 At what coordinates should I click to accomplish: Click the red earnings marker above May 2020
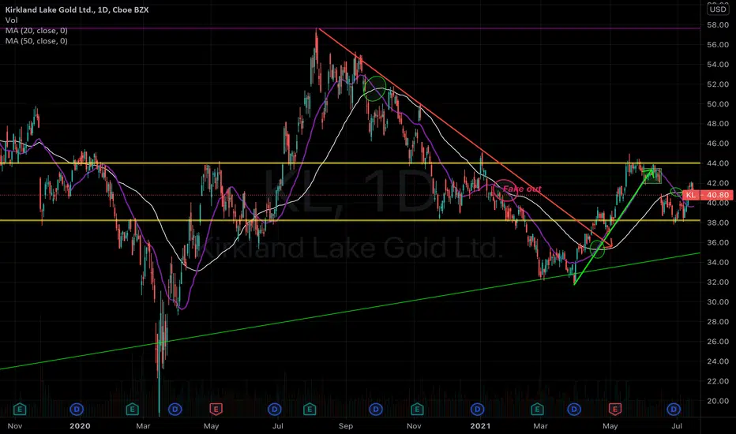[x=216, y=410]
